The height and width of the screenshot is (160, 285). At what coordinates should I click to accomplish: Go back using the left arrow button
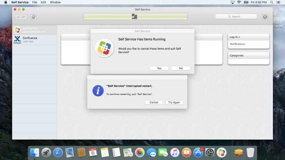coord(18,17)
